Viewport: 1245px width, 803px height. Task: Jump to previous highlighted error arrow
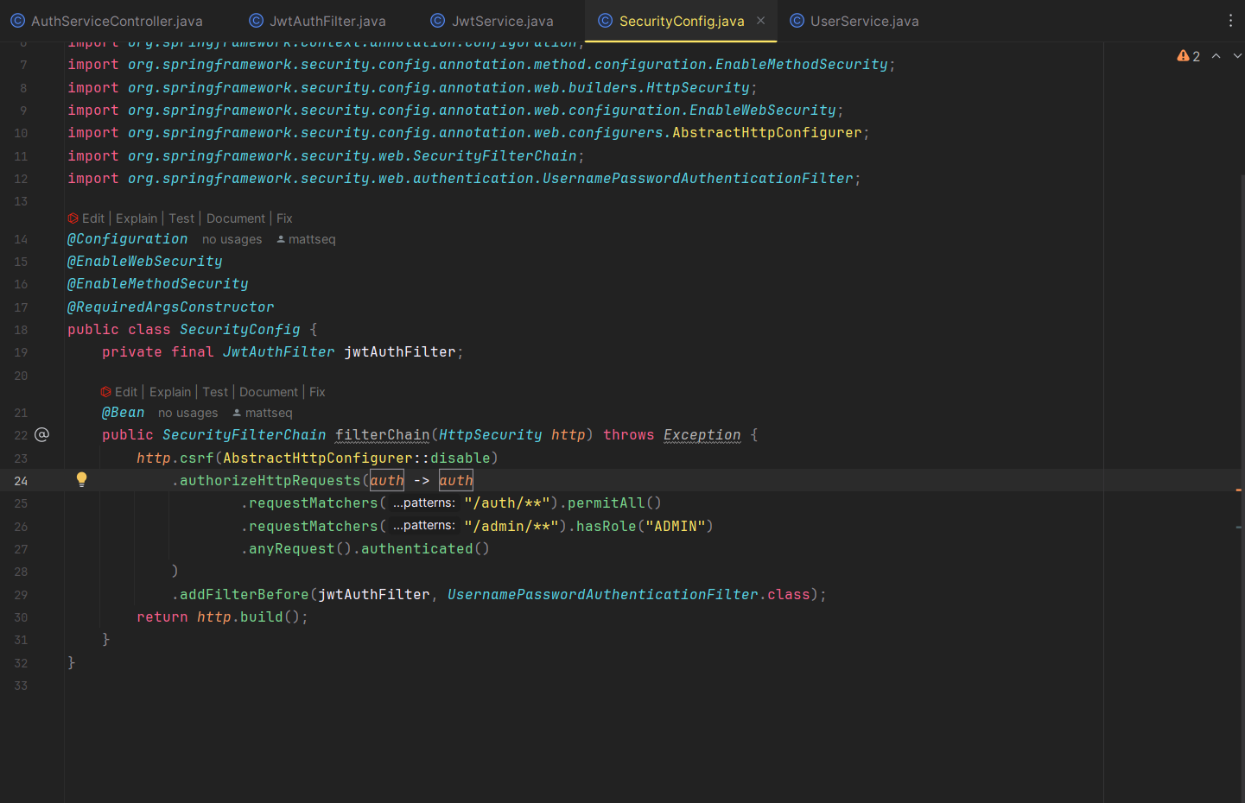coord(1216,56)
